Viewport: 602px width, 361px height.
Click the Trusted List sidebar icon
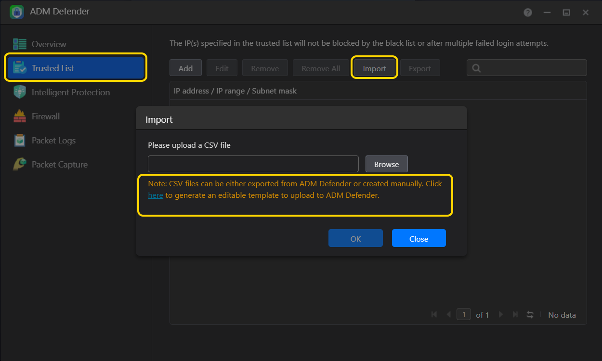coord(20,68)
